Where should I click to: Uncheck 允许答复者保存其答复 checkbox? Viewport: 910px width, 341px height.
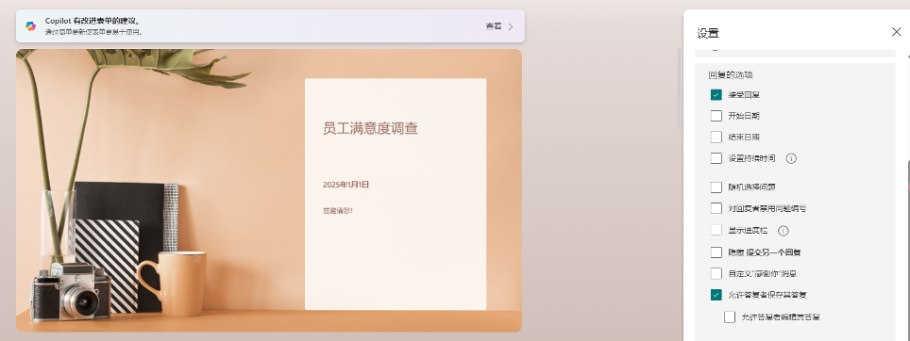716,295
